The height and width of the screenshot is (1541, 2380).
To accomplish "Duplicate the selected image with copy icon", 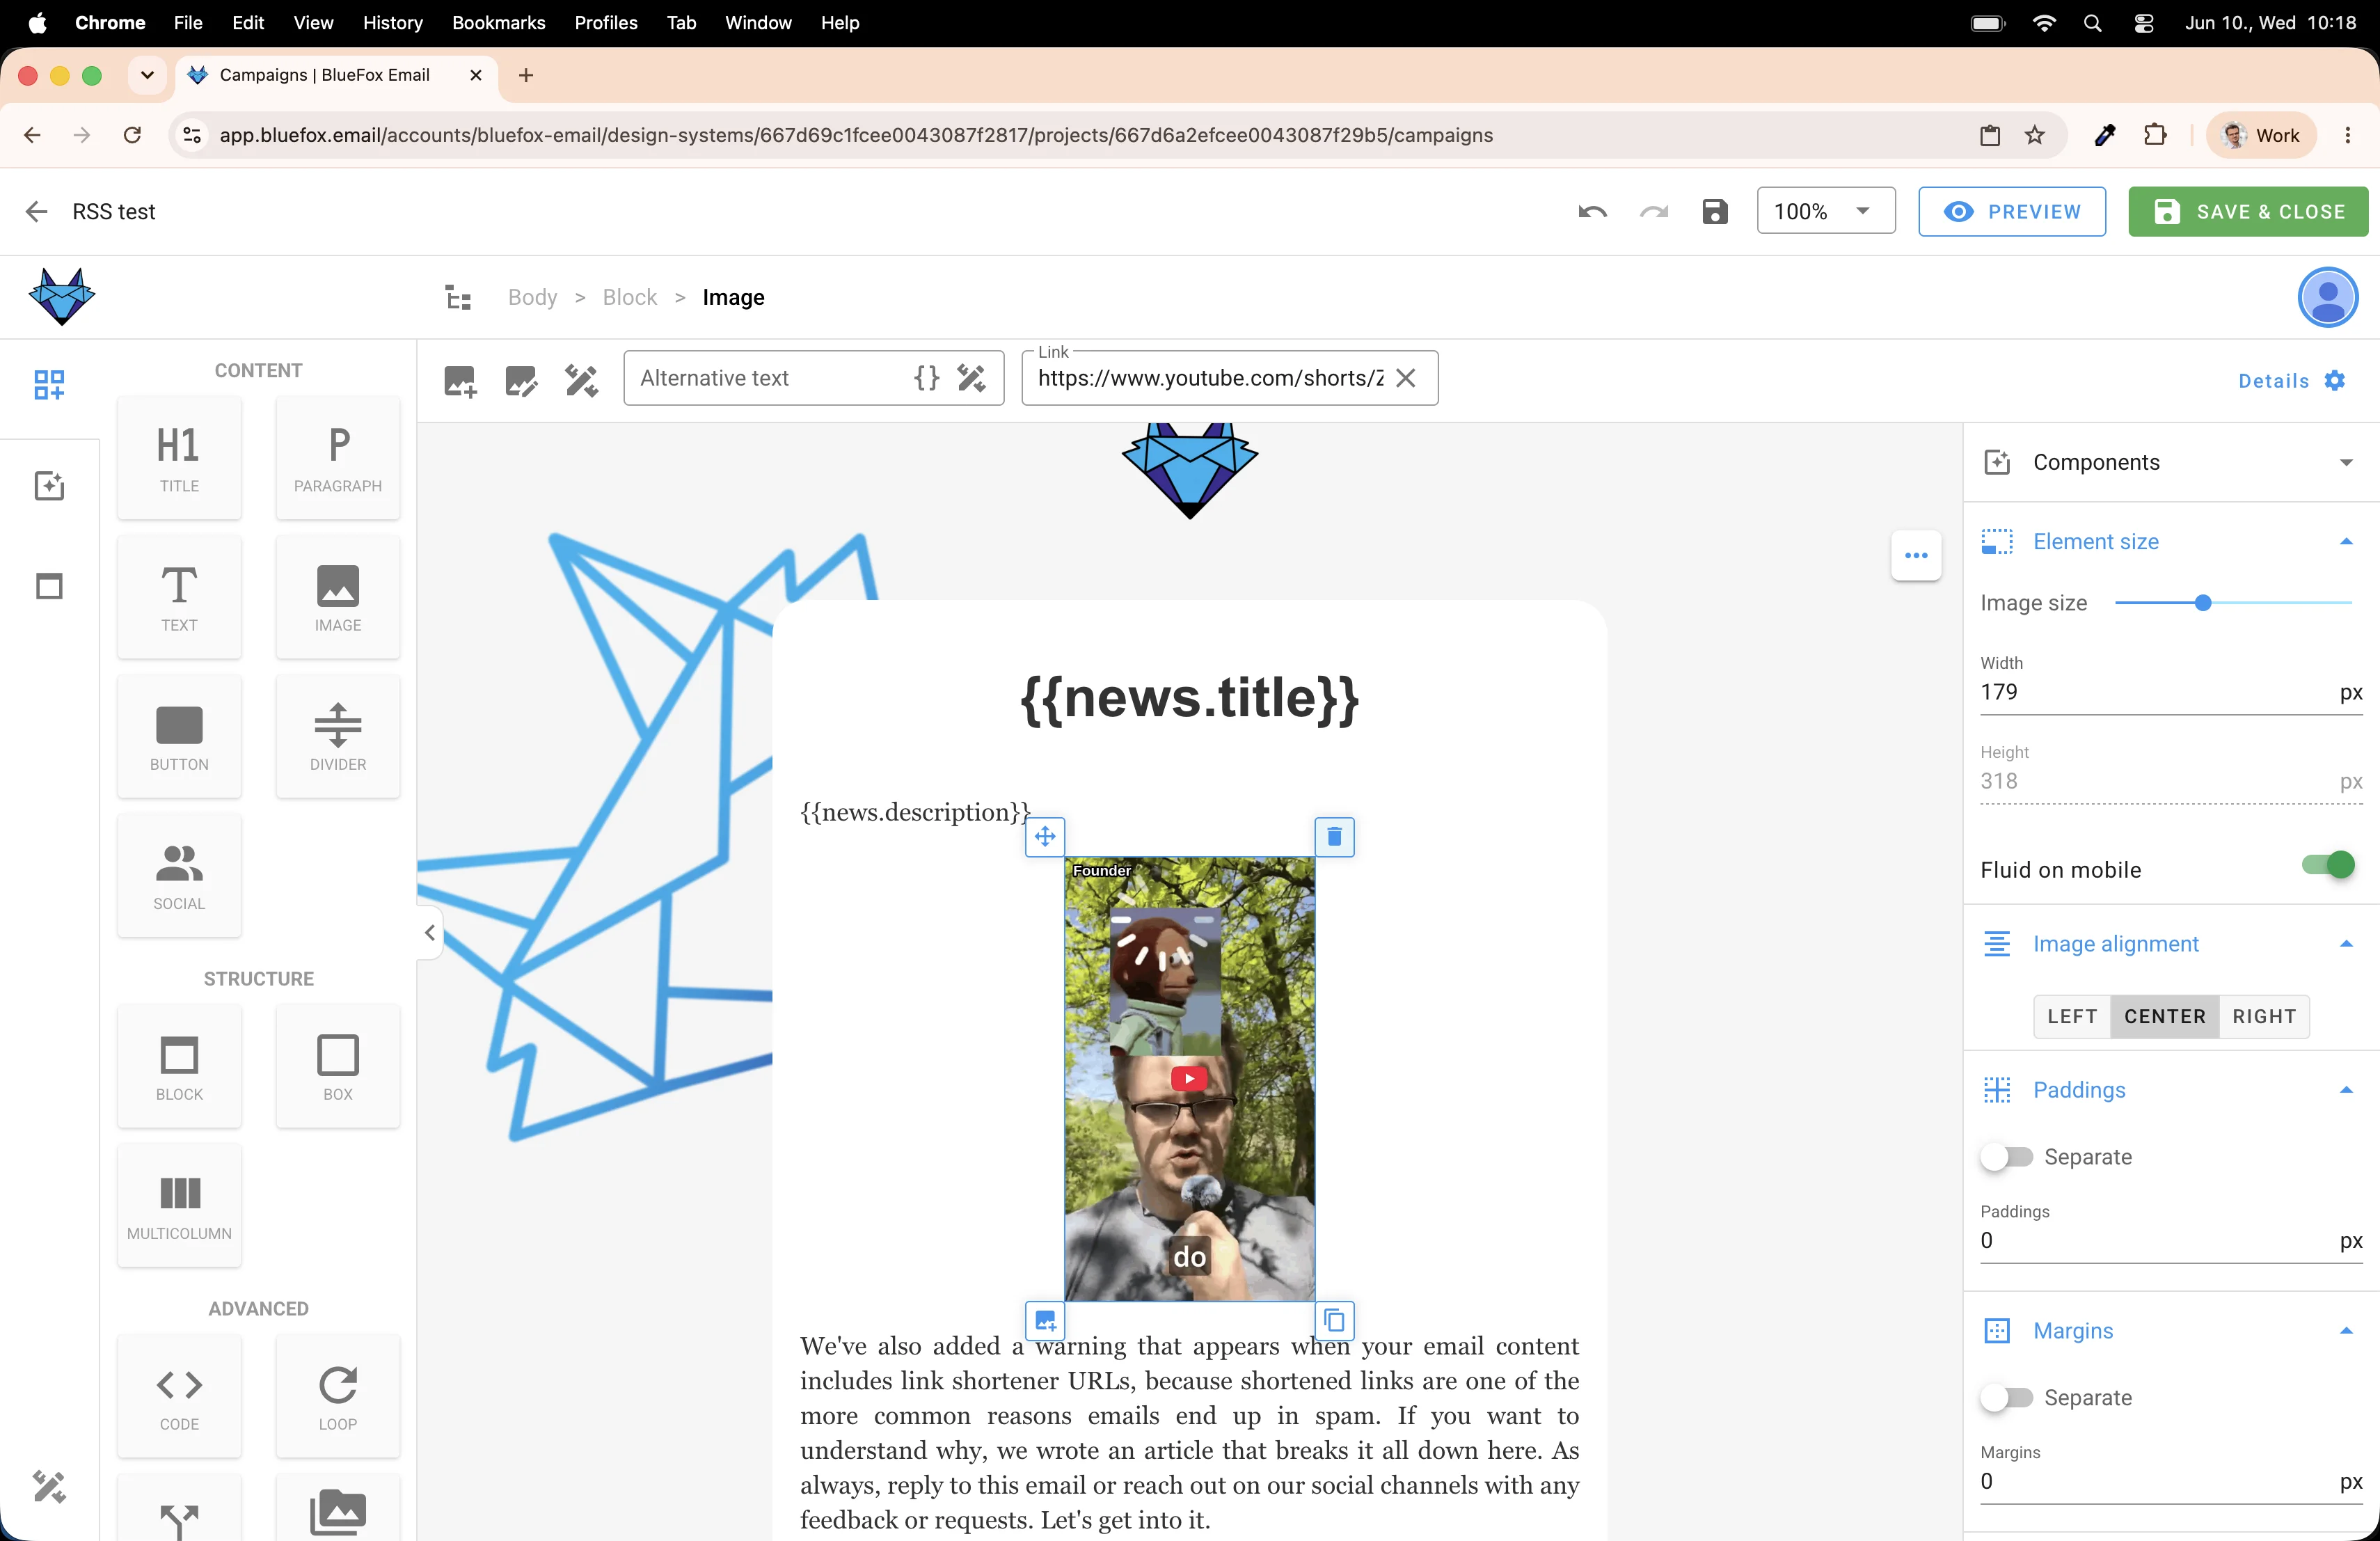I will tap(1334, 1320).
